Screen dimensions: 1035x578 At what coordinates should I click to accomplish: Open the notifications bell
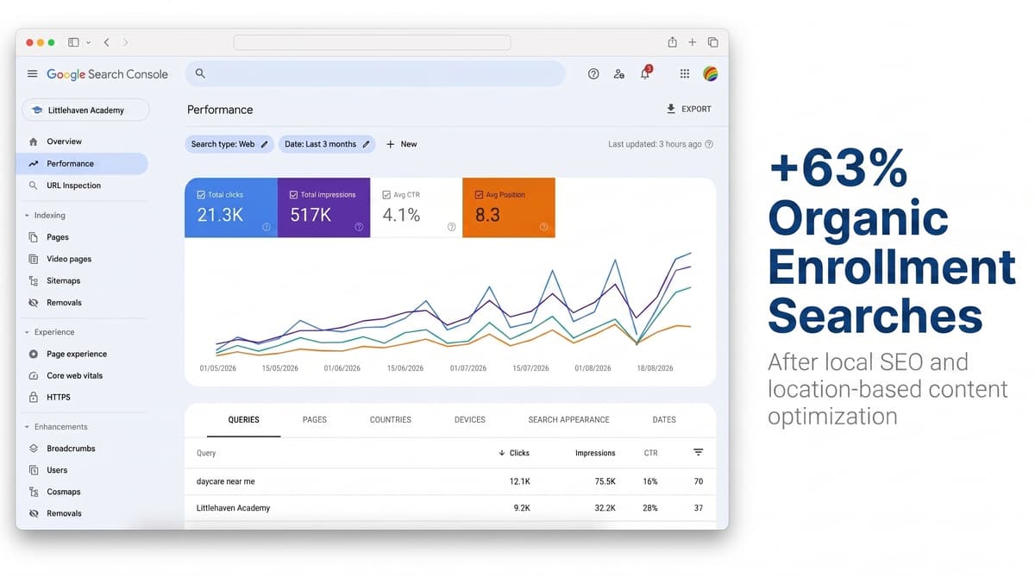pyautogui.click(x=644, y=73)
